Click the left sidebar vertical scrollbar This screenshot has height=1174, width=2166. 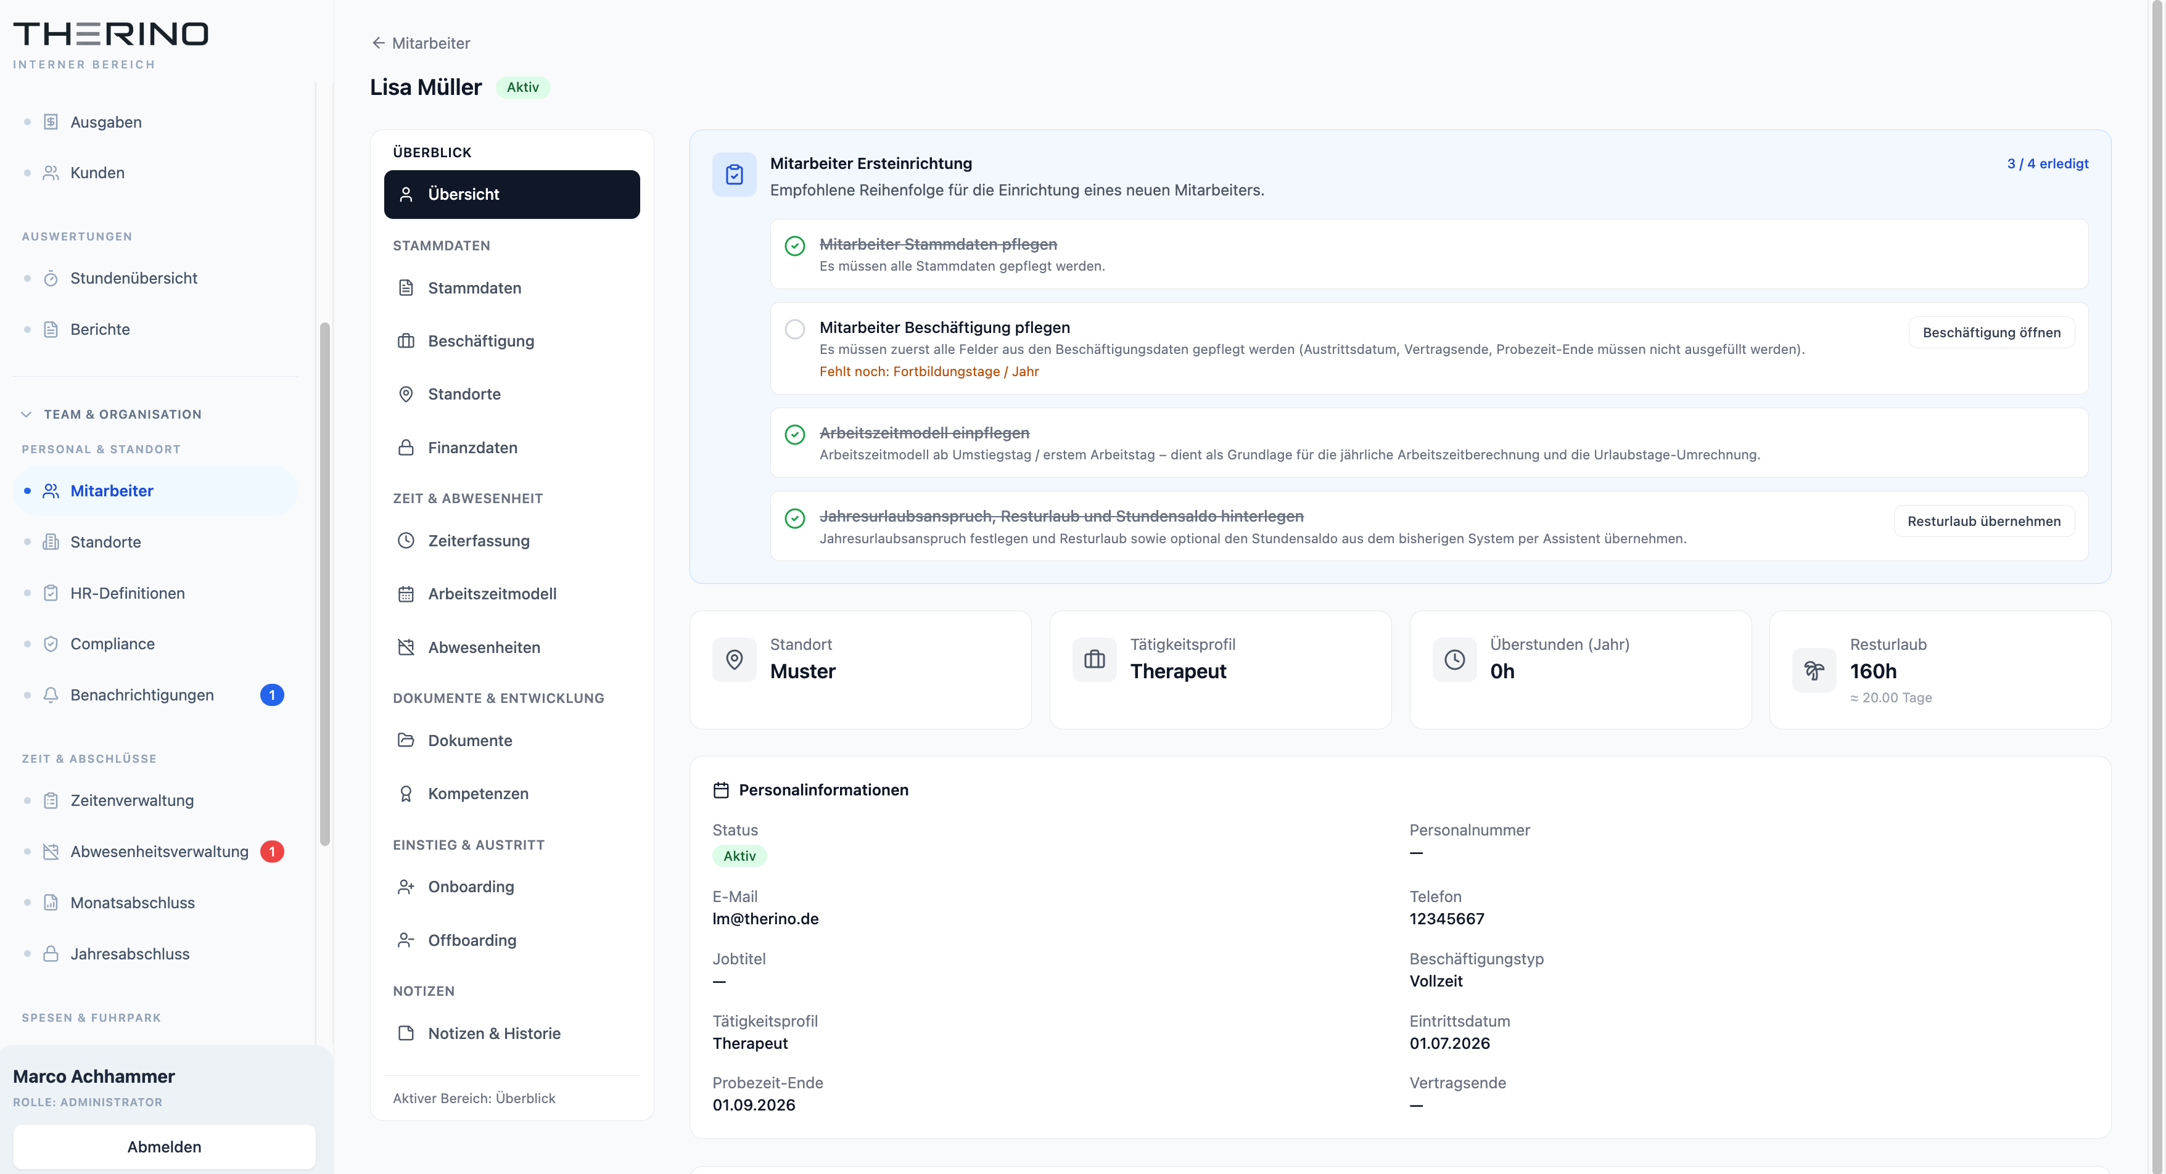(x=324, y=584)
